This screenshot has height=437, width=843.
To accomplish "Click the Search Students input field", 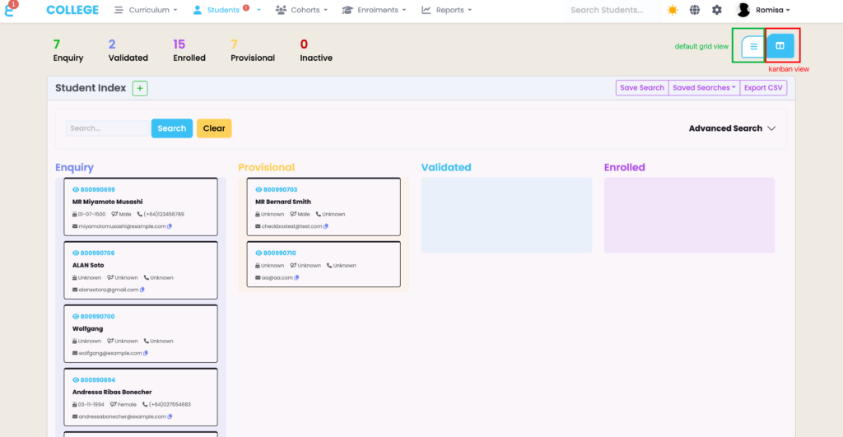I will pos(609,10).
